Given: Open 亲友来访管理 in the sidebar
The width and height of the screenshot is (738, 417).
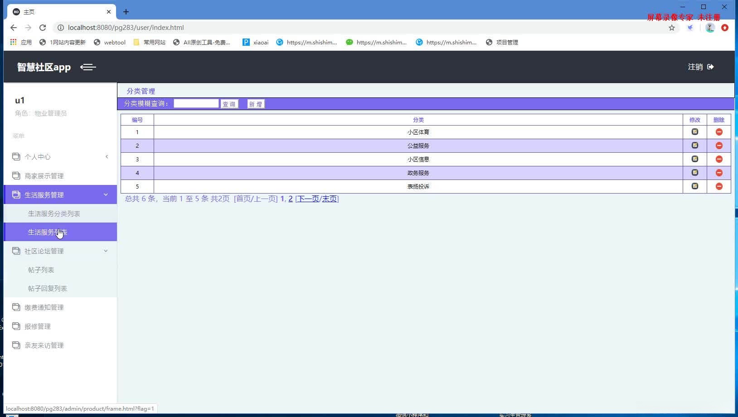Looking at the screenshot, I should coord(60,345).
